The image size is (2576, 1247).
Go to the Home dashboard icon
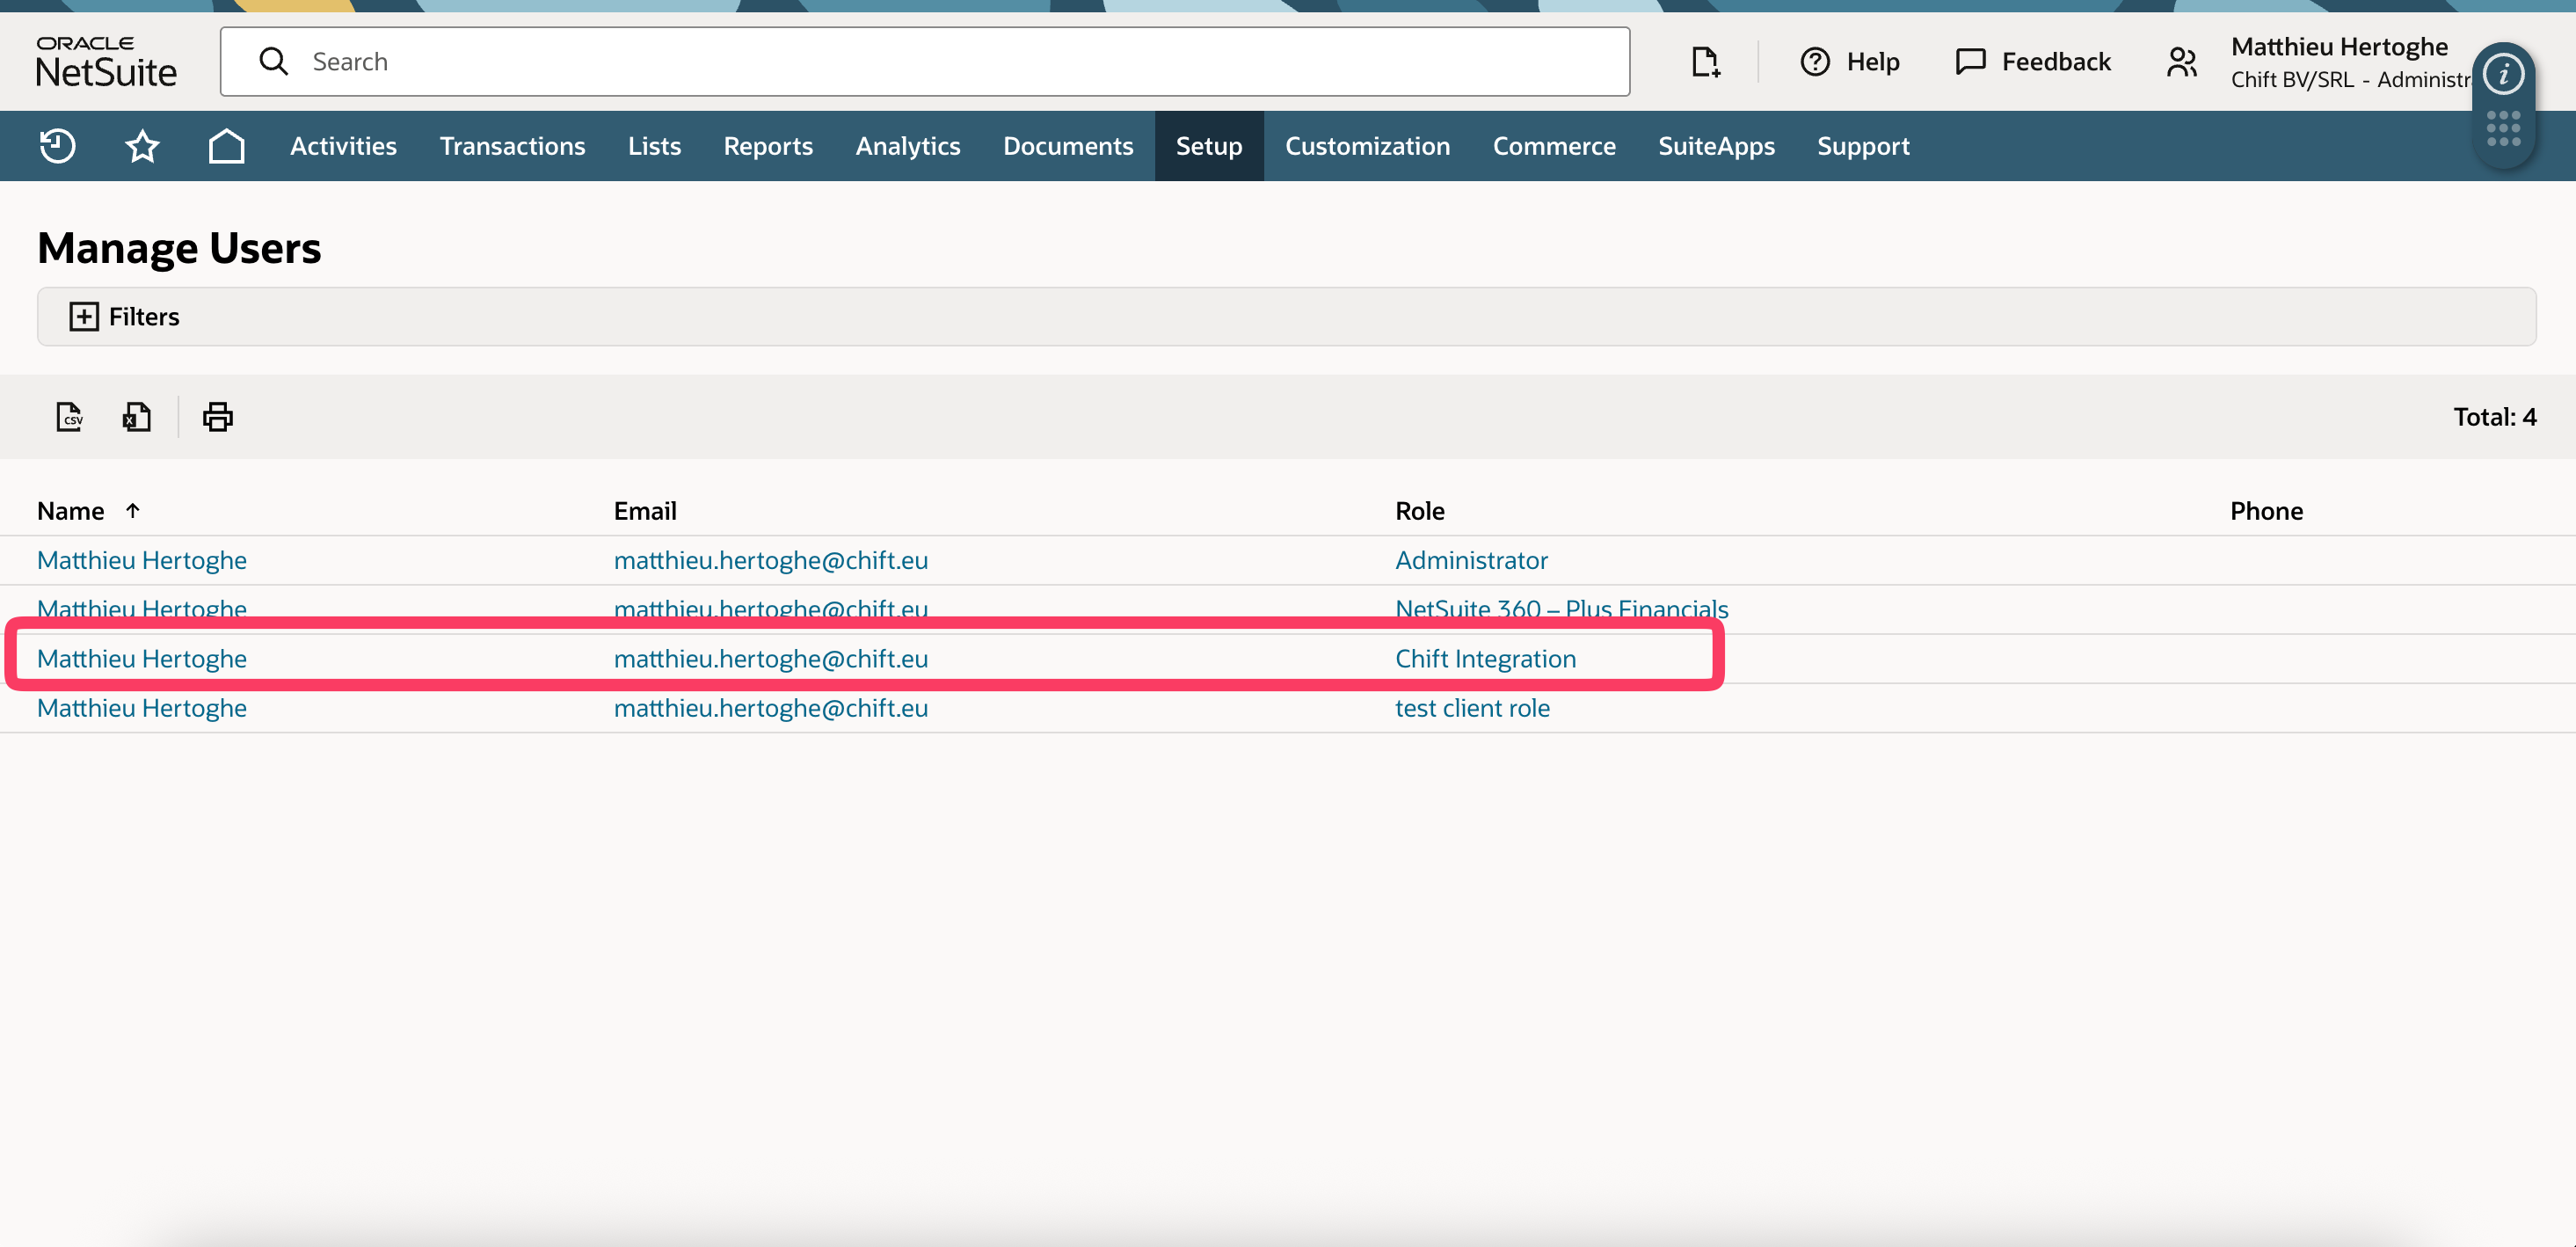coord(227,146)
